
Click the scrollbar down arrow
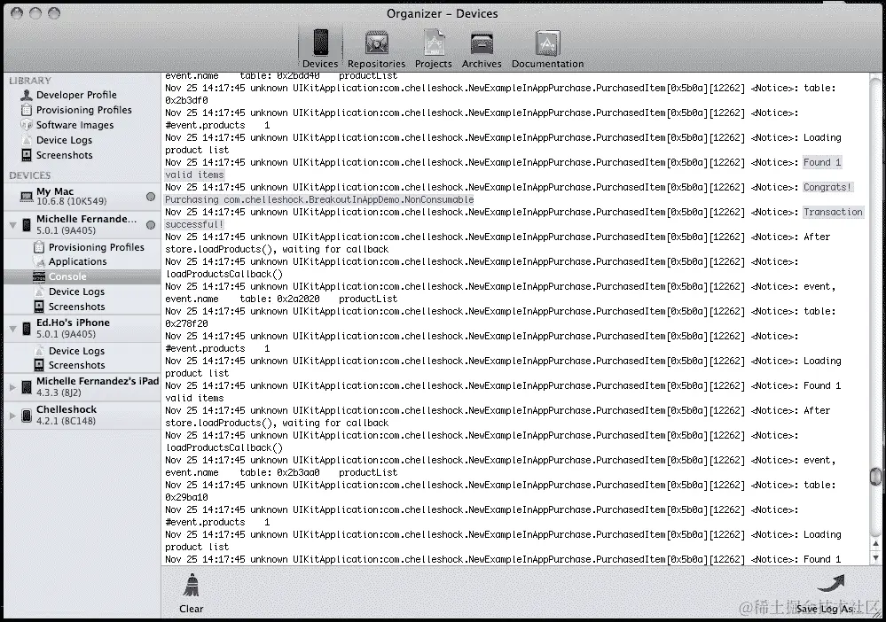(876, 557)
